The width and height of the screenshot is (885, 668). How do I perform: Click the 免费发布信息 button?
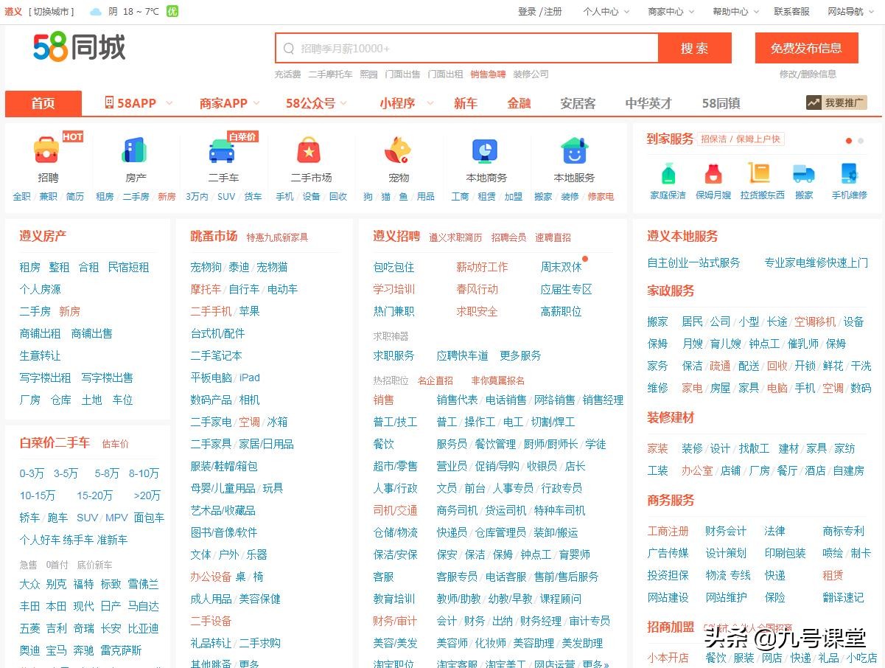coord(806,48)
